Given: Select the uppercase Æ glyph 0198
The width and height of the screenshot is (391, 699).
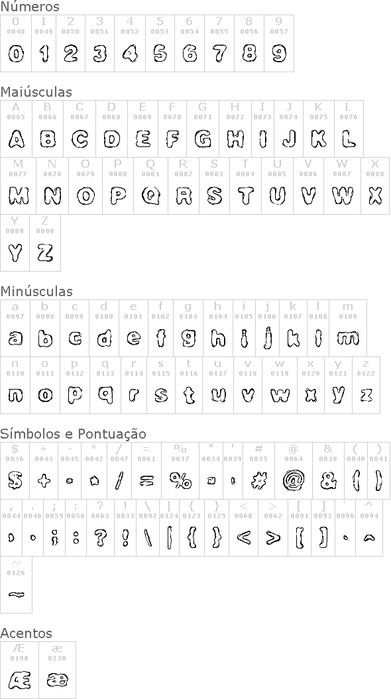Looking at the screenshot, I should tap(20, 670).
